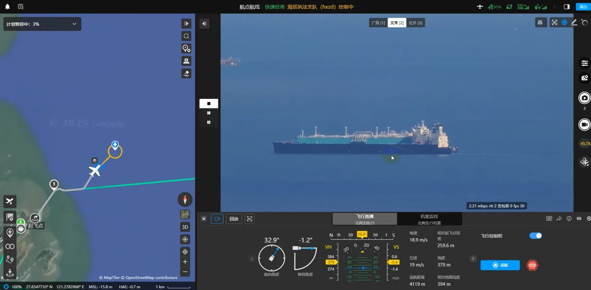The height and width of the screenshot is (290, 591).
Task: Collapse the map panel with arrow button
Action: tap(186, 24)
